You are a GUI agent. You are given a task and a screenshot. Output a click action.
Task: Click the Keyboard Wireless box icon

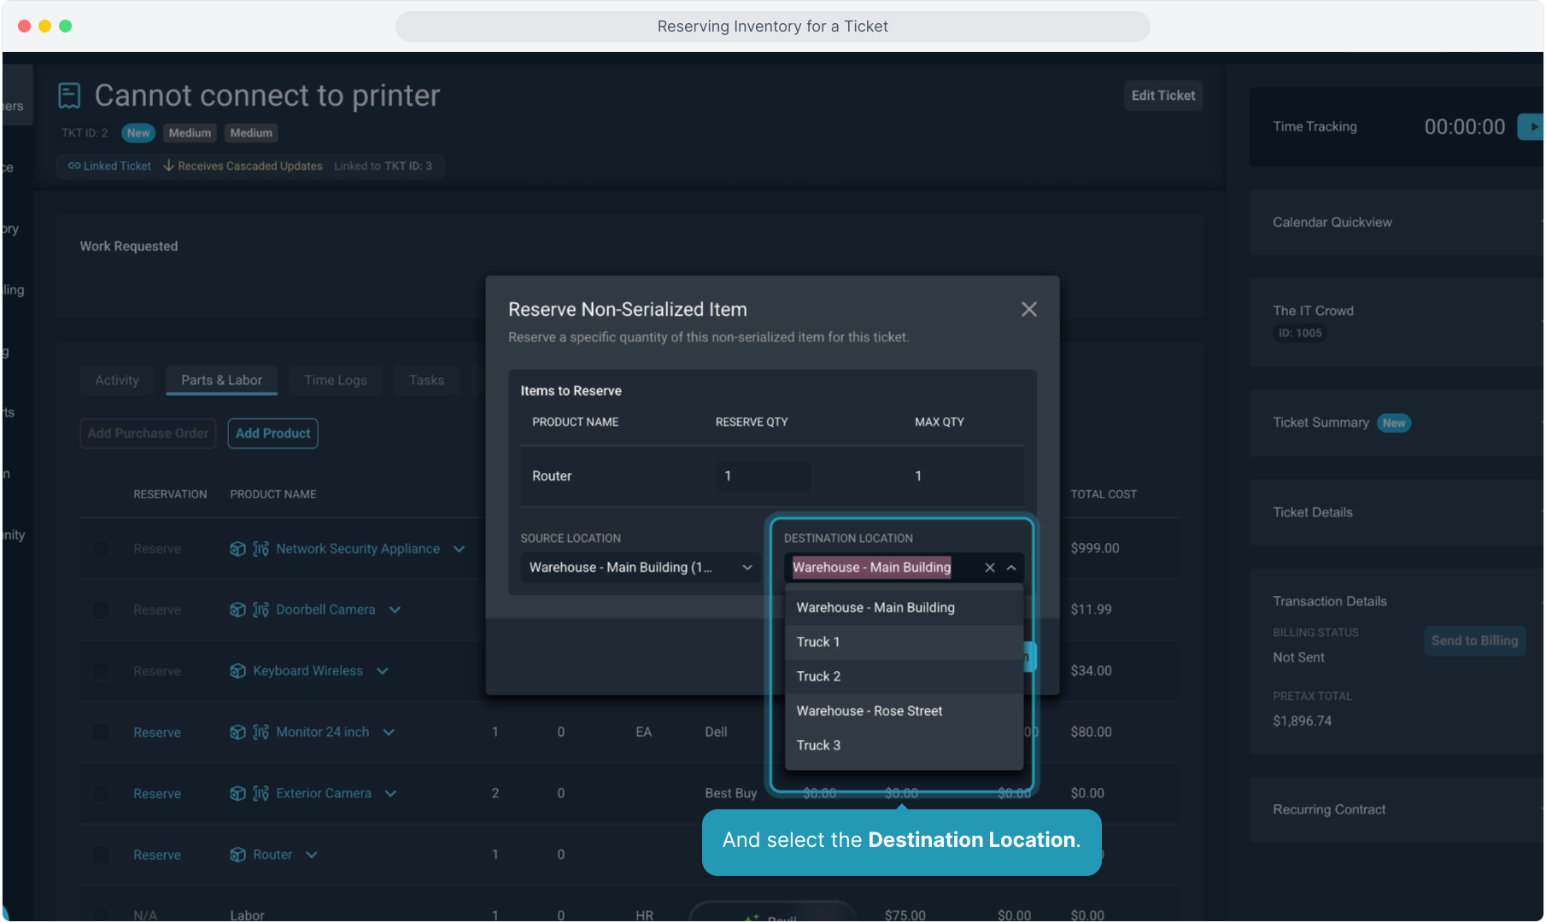pos(237,671)
